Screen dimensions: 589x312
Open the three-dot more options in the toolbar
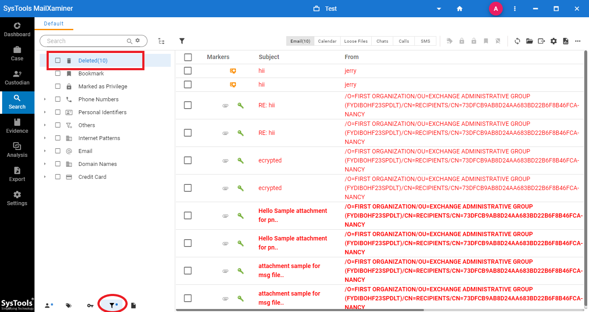pyautogui.click(x=578, y=41)
